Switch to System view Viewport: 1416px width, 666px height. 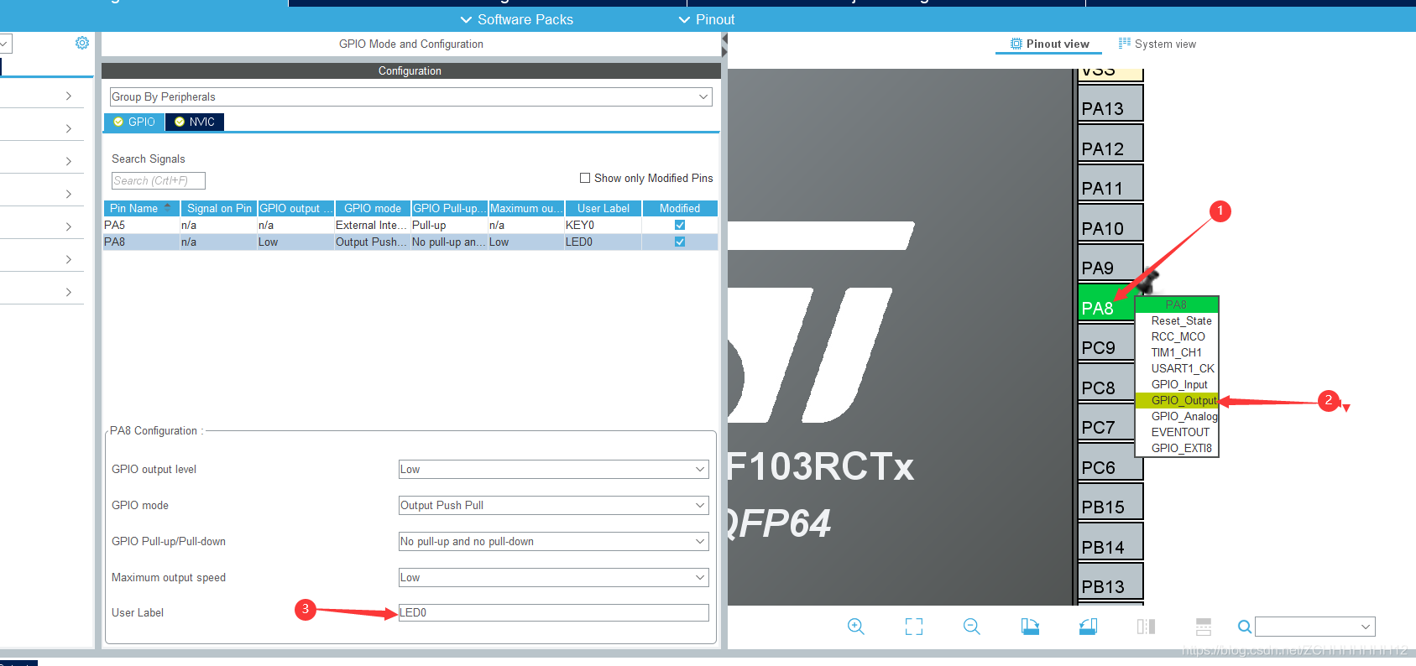click(1157, 44)
